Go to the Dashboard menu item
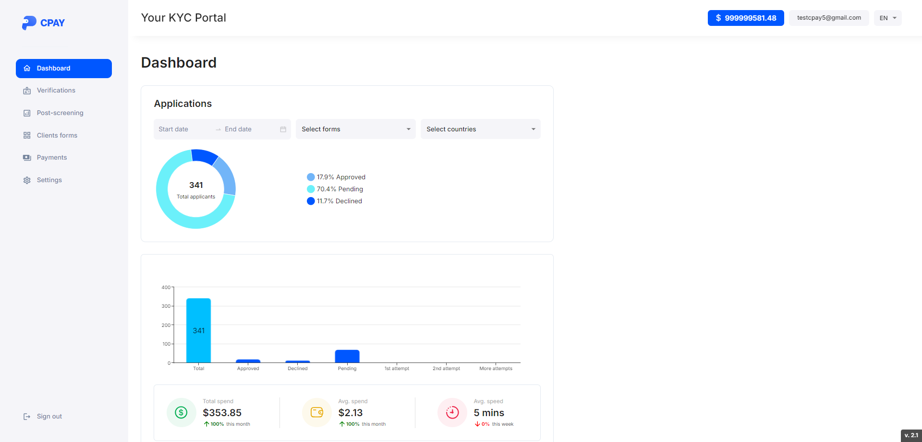 coord(64,69)
